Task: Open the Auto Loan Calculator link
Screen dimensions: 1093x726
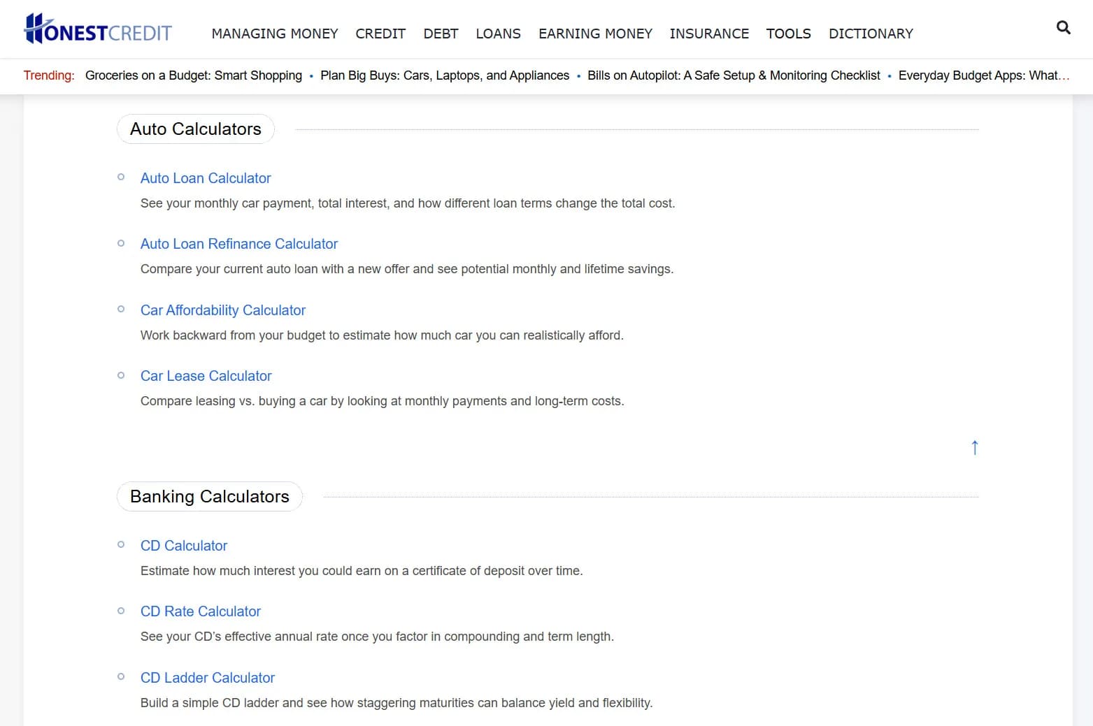Action: pos(206,178)
